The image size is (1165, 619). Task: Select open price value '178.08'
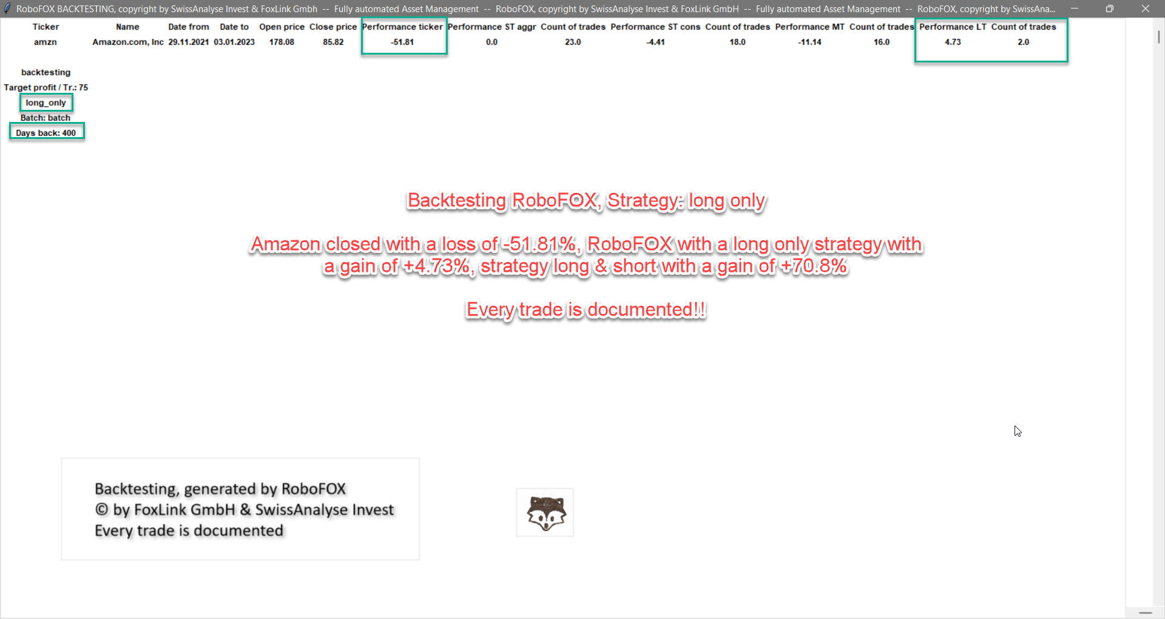282,42
